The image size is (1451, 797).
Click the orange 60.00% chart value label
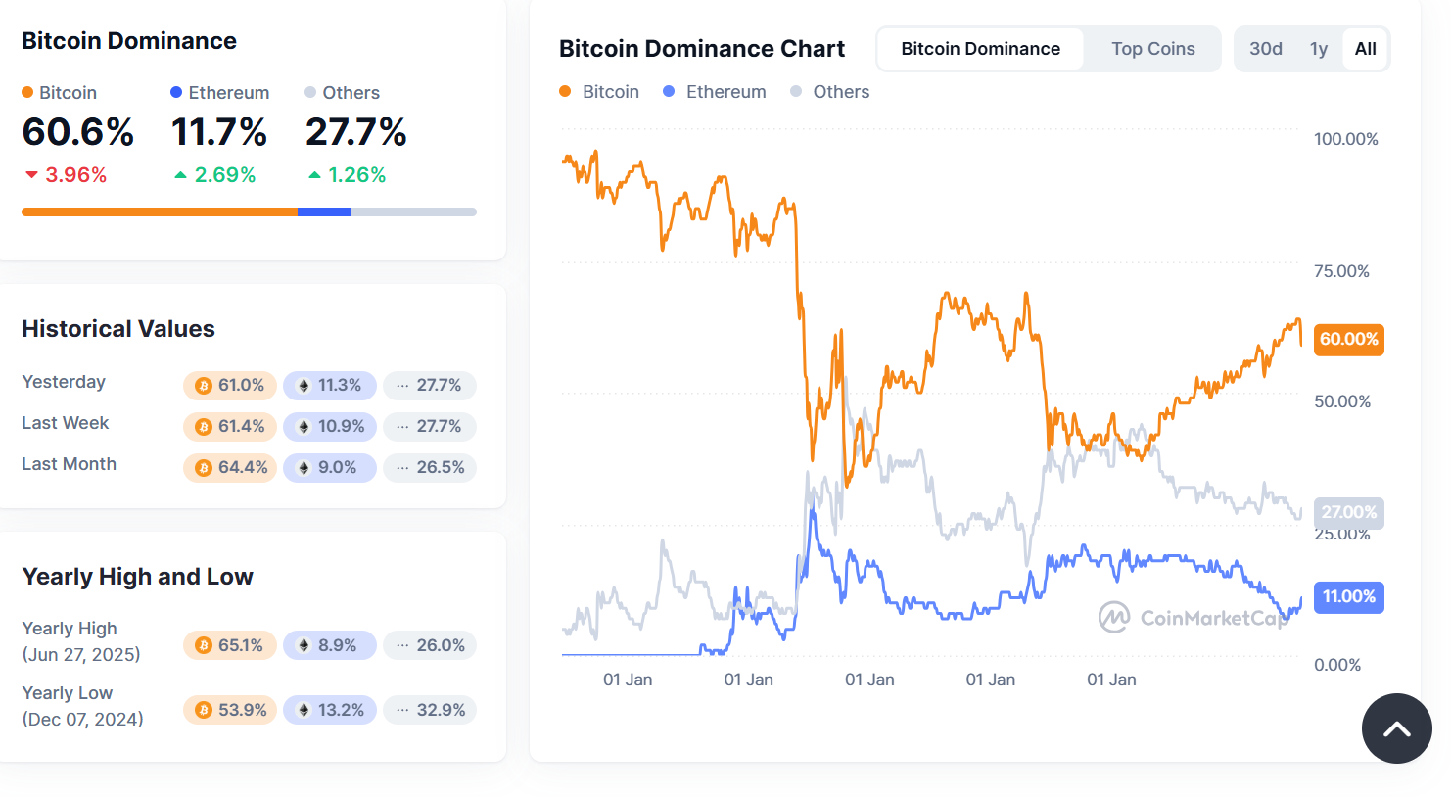[x=1349, y=340]
